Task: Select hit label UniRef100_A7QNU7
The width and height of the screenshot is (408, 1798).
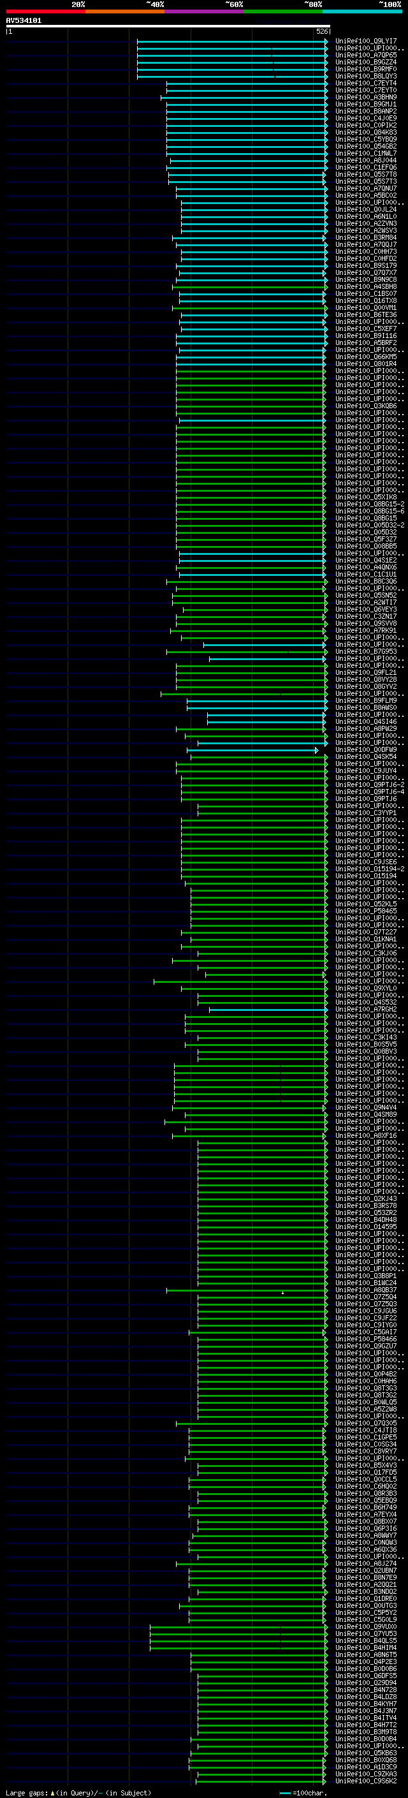Action: pyautogui.click(x=366, y=189)
